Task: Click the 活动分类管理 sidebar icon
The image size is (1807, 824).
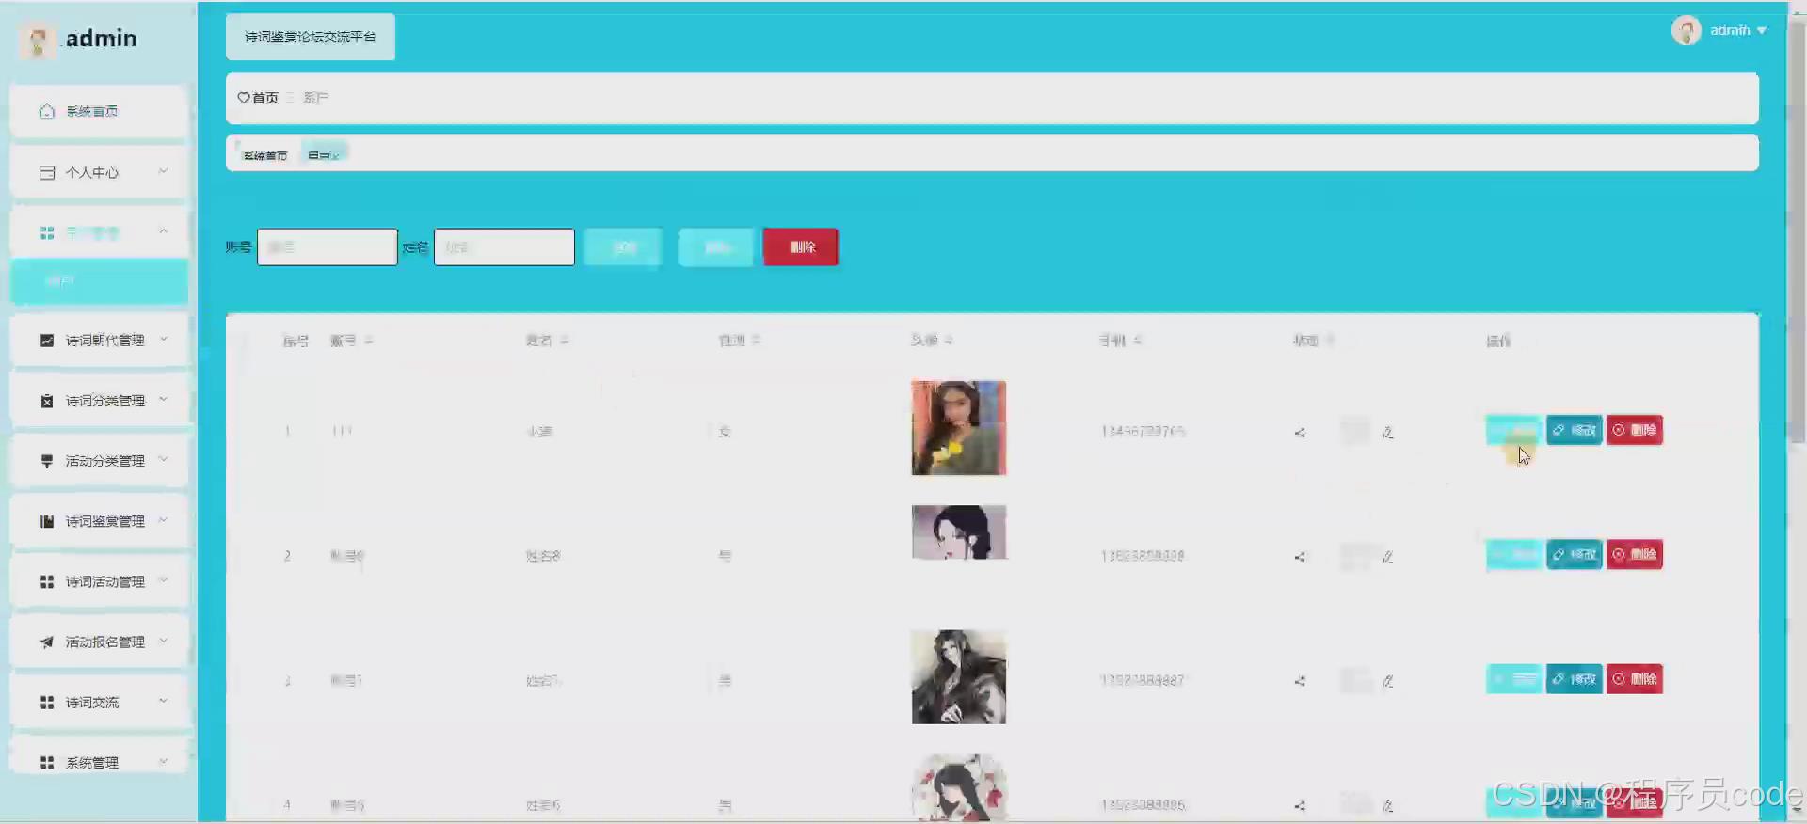Action: (x=47, y=461)
